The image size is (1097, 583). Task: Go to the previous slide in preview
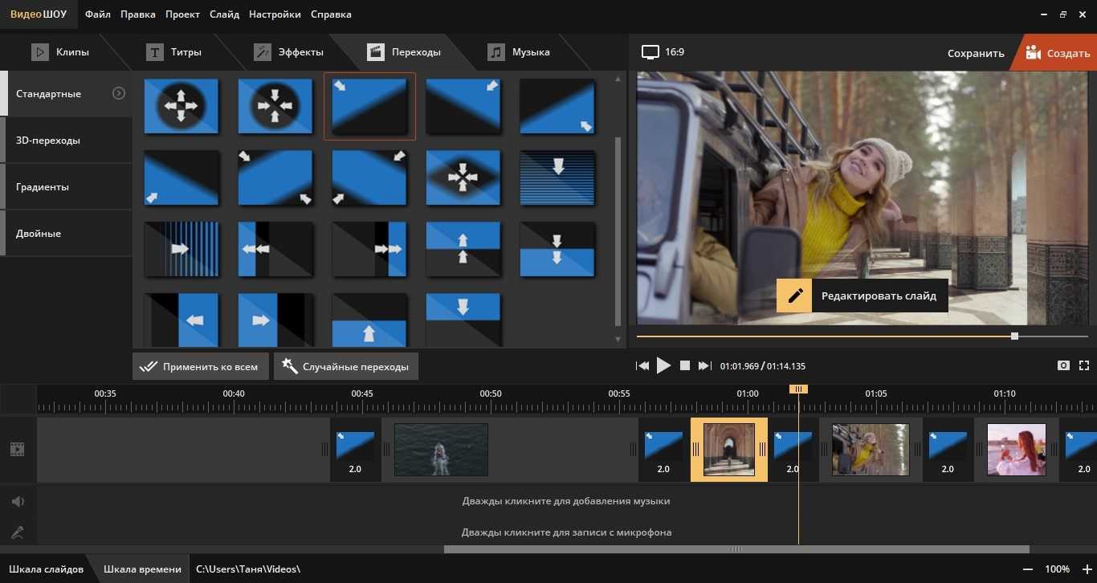(x=642, y=366)
